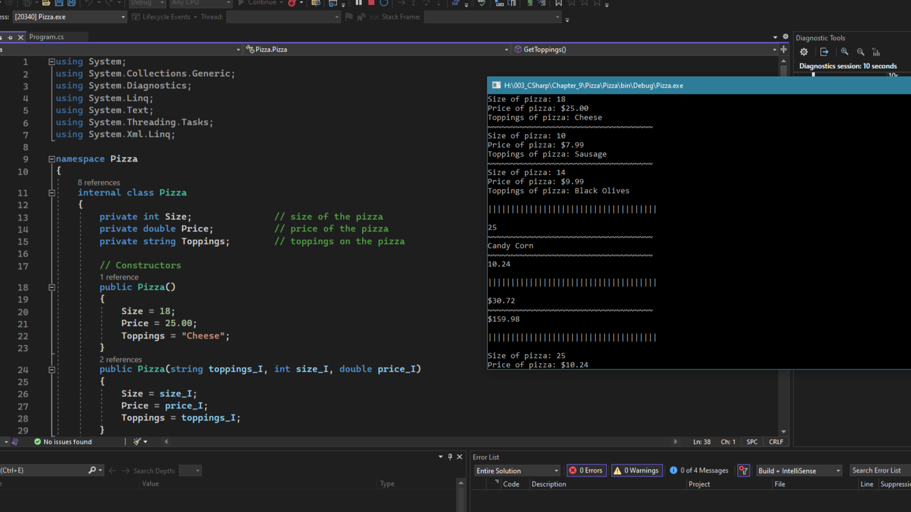Click the Reset View chart icon
The image size is (911, 512).
point(876,52)
